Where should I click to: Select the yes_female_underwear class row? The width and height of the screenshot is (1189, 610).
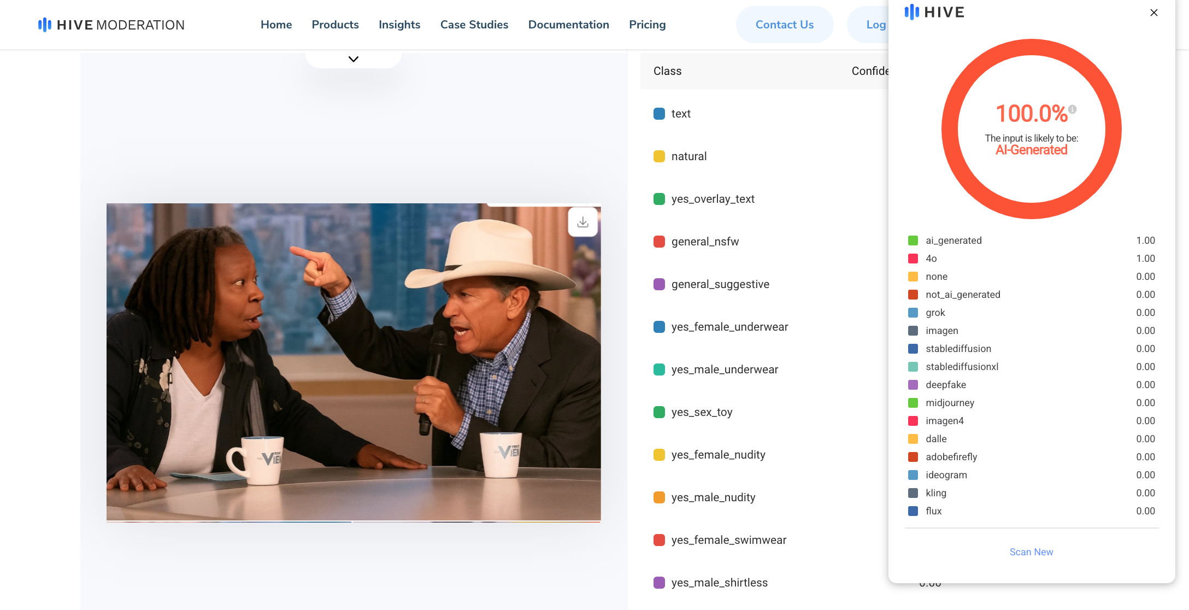click(765, 327)
